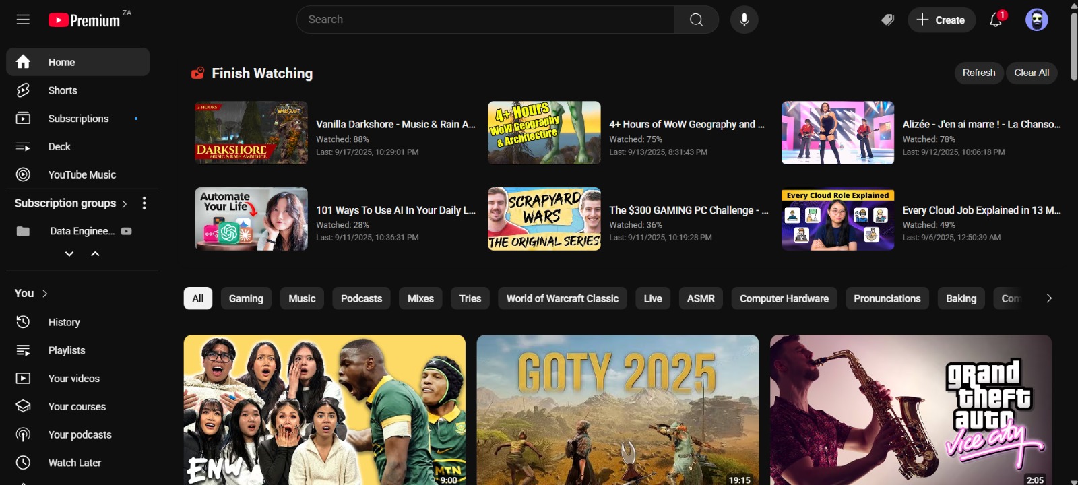Image resolution: width=1078 pixels, height=485 pixels.
Task: Click the Subscriptions icon in sidebar
Action: coord(23,119)
